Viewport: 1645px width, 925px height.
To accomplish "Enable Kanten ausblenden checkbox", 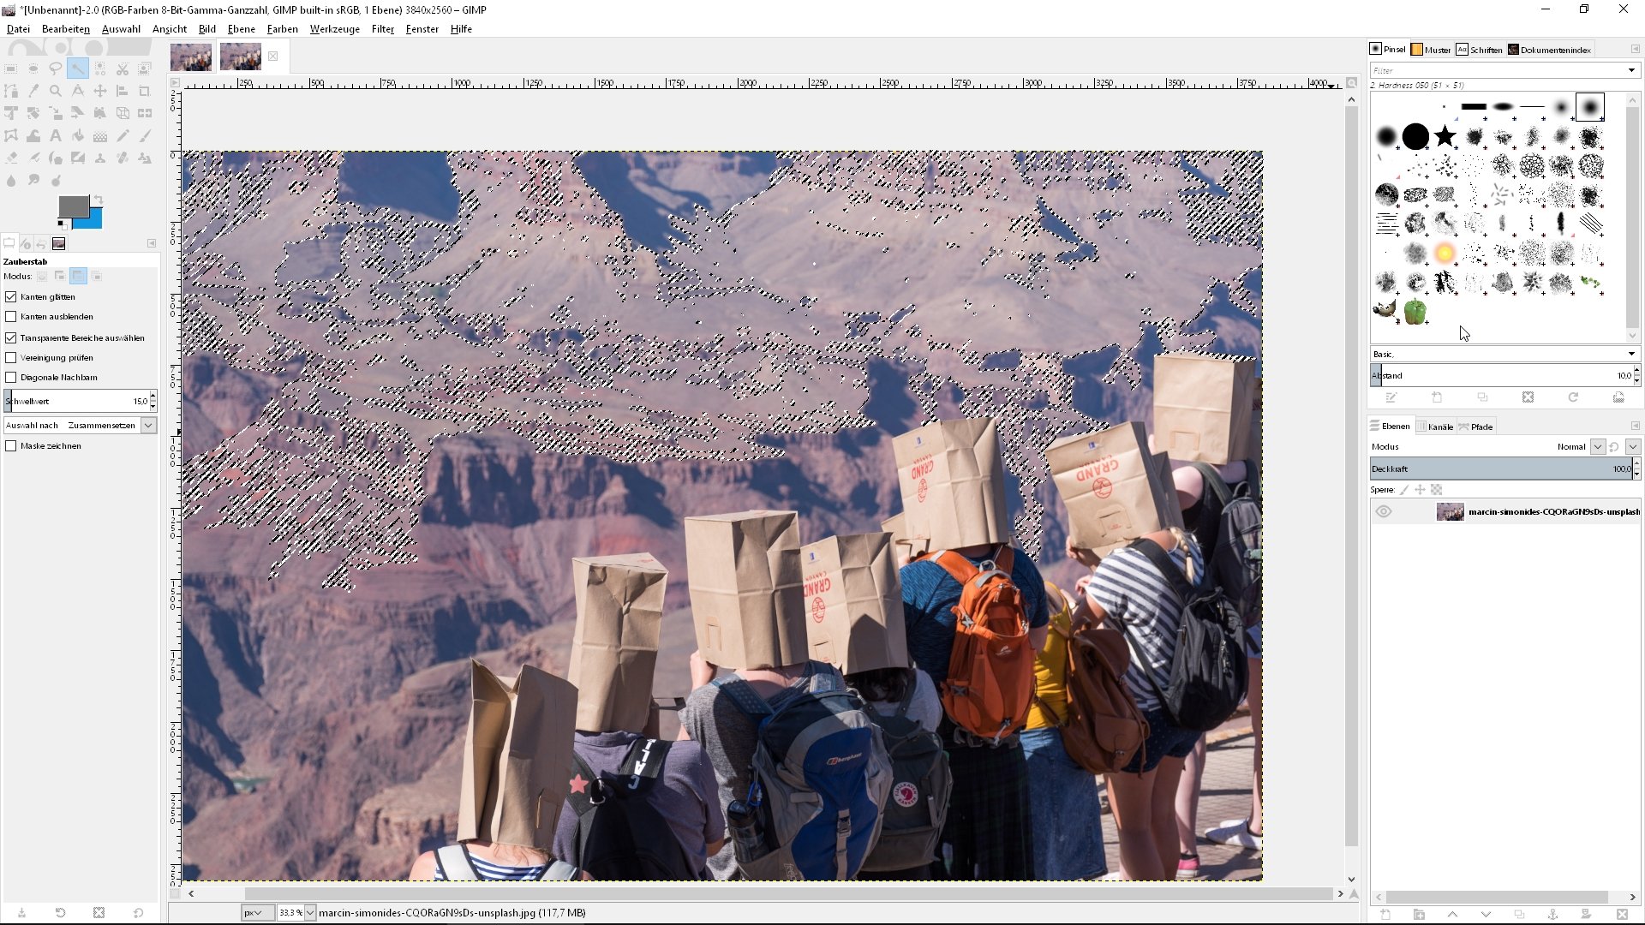I will (11, 317).
